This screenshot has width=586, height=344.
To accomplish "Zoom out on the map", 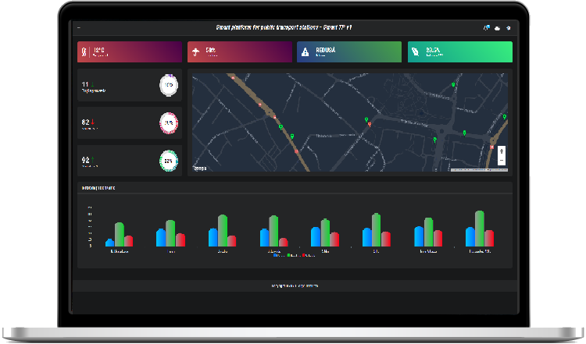I will click(501, 159).
